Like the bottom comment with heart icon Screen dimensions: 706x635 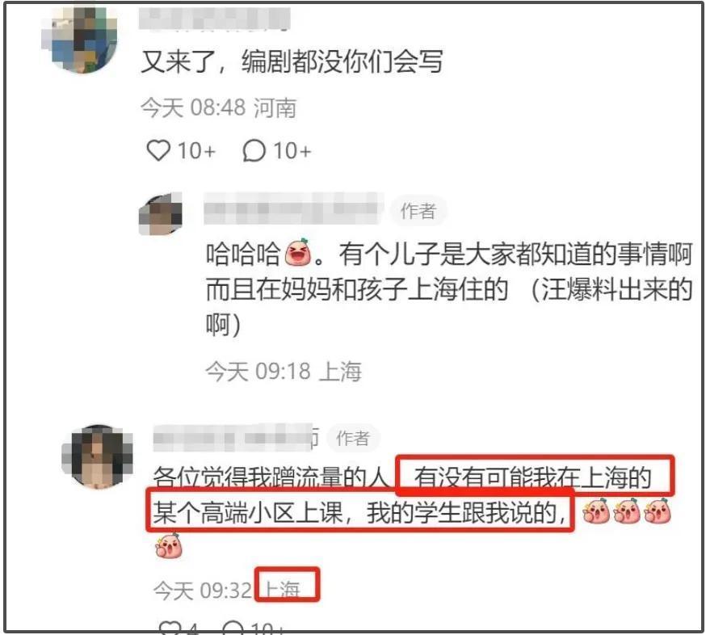168,628
